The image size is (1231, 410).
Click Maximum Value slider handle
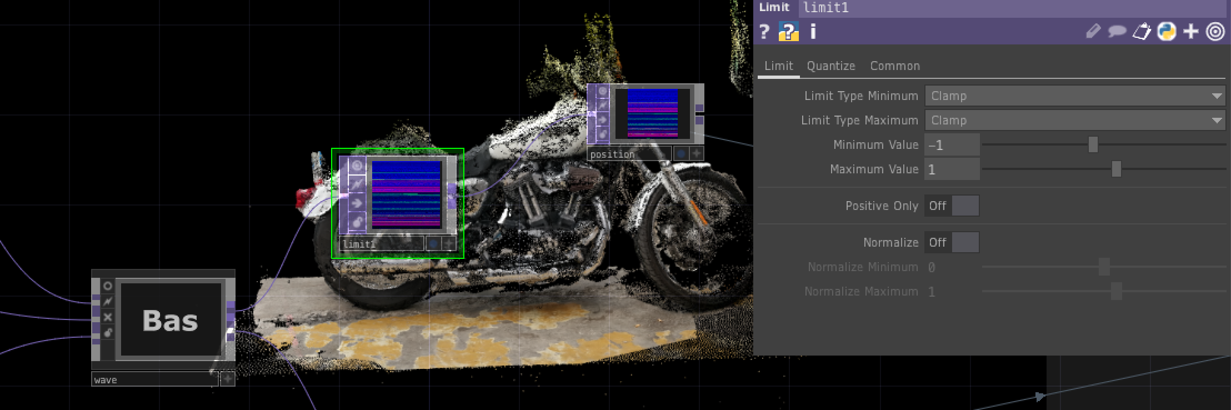(x=1116, y=169)
